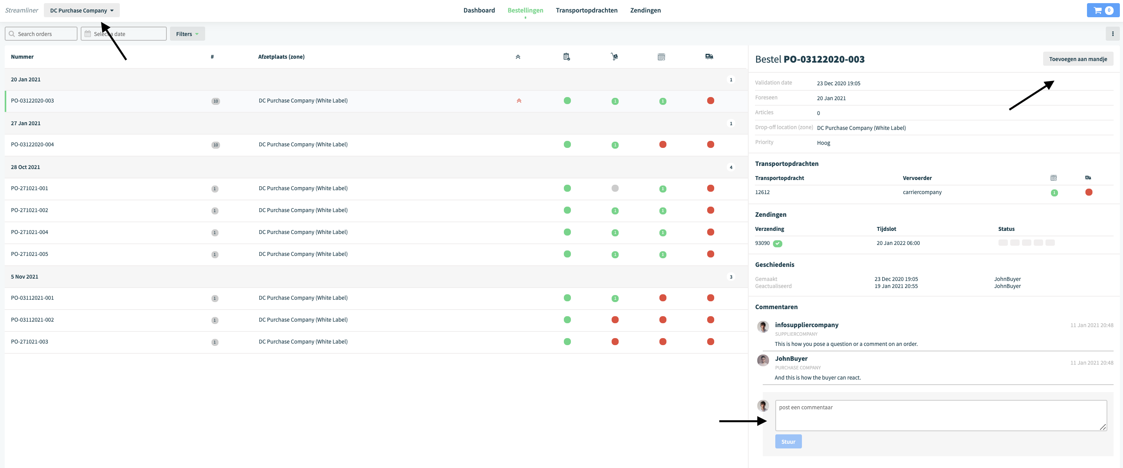This screenshot has width=1123, height=468.
Task: Click the Toevoegen aan mandje button
Action: pos(1078,59)
